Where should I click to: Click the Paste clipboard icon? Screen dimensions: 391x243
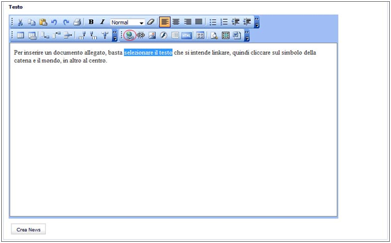pyautogui.click(x=43, y=22)
